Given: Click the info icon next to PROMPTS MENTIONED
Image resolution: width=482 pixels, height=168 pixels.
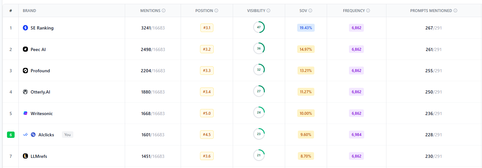Looking at the screenshot, I should coord(455,10).
